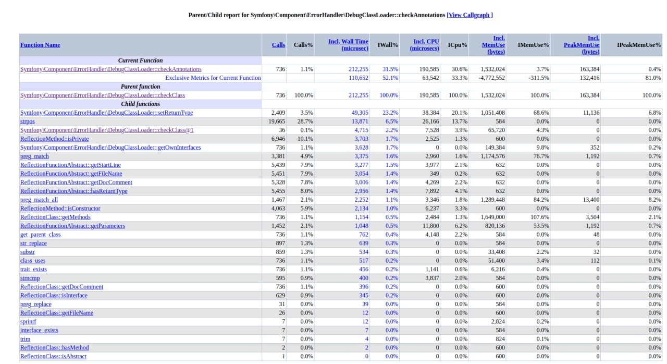Open DebugClassLoader::checkClass@1 recursive entry
The width and height of the screenshot is (667, 364).
[x=107, y=130]
